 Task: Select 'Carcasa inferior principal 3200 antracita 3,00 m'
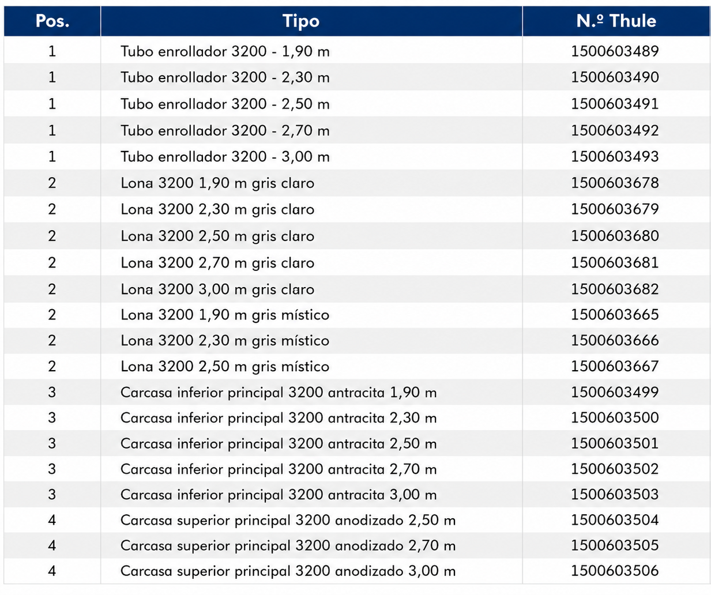click(x=279, y=495)
